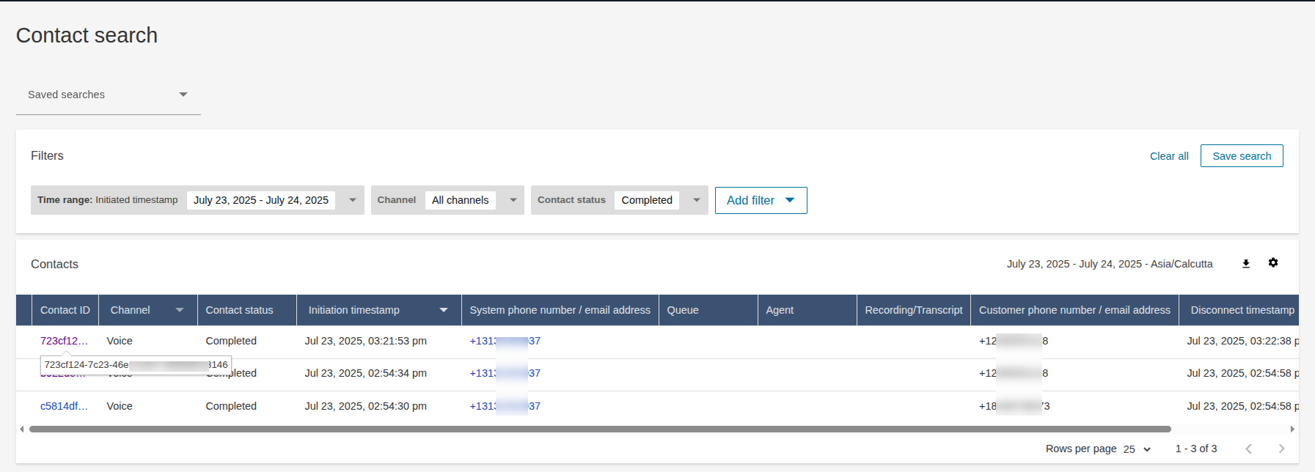This screenshot has width=1315, height=472.
Task: Change the Contact status filter
Action: 696,200
